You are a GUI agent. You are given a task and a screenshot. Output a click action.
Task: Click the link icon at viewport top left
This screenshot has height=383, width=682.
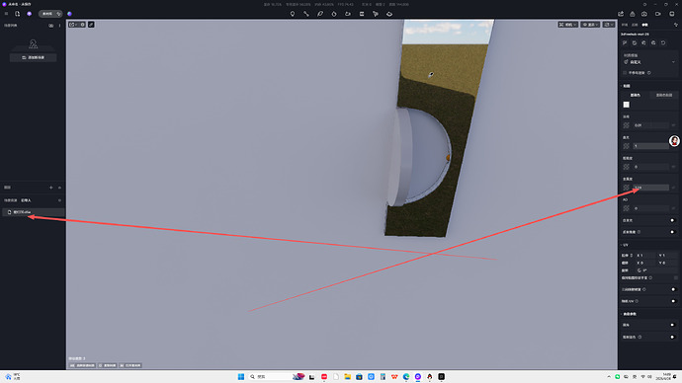91,25
